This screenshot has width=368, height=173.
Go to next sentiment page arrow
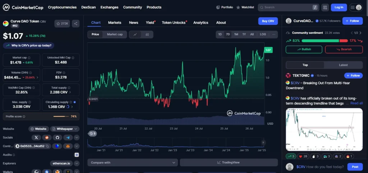point(360,33)
